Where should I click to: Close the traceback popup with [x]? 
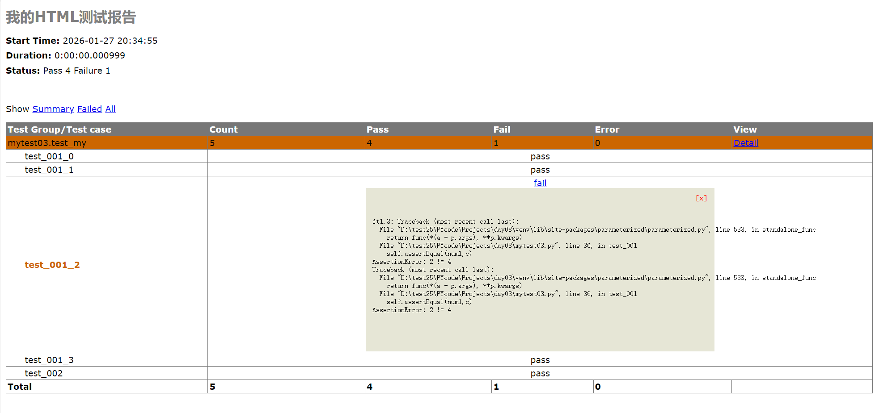(701, 198)
